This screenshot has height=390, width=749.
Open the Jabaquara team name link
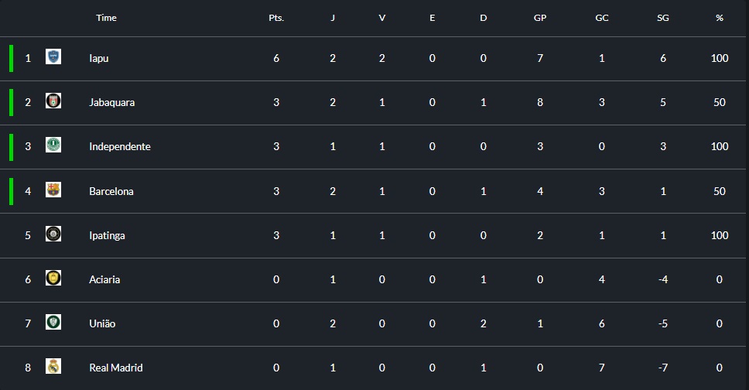[x=111, y=102]
